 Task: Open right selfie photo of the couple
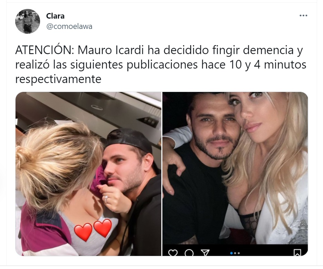point(235,174)
